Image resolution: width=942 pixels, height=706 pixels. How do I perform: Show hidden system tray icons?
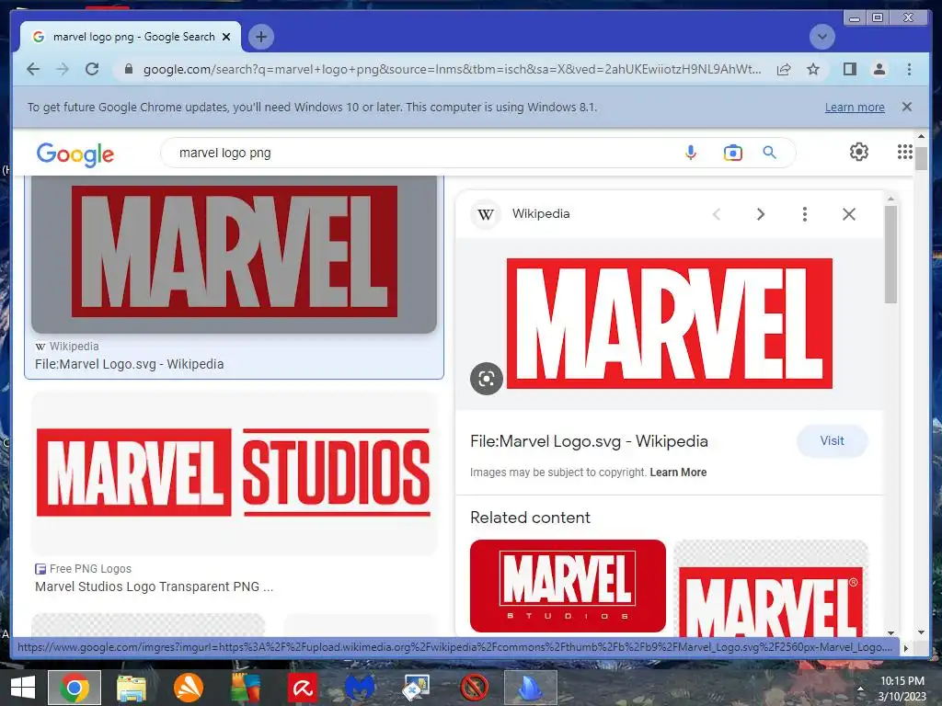(860, 689)
